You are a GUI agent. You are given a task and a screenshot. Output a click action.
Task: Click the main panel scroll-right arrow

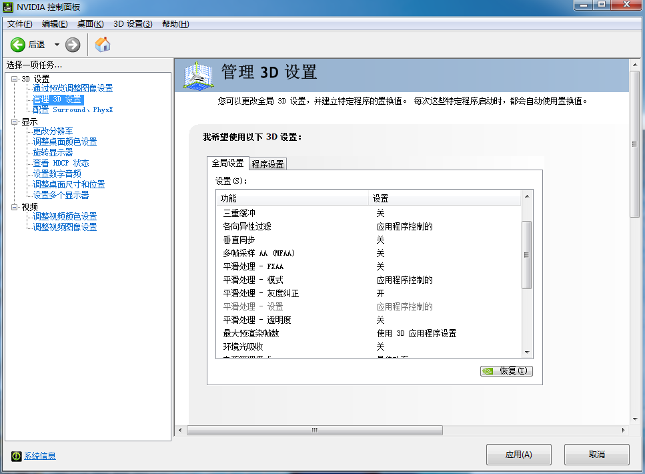[623, 430]
